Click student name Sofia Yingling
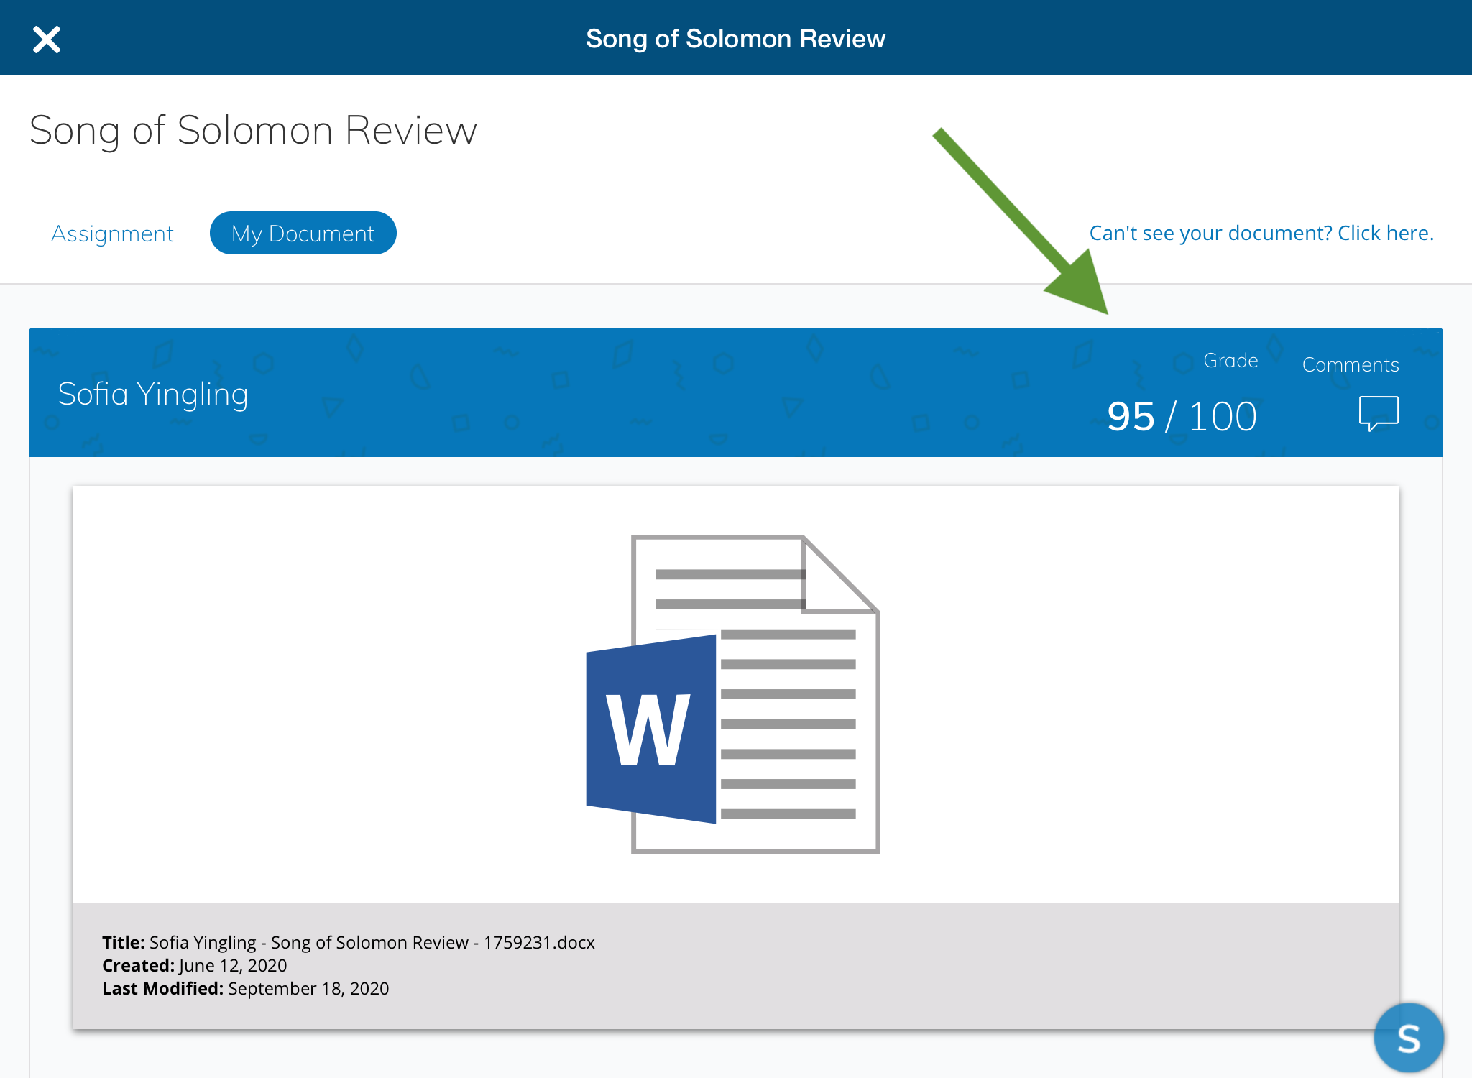This screenshot has width=1472, height=1078. tap(153, 394)
